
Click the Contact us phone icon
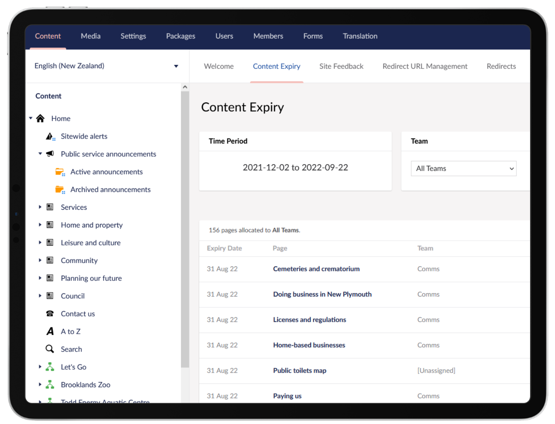coord(50,313)
